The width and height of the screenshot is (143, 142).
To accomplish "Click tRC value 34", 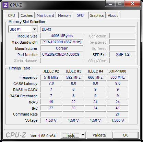I will 95,108.
